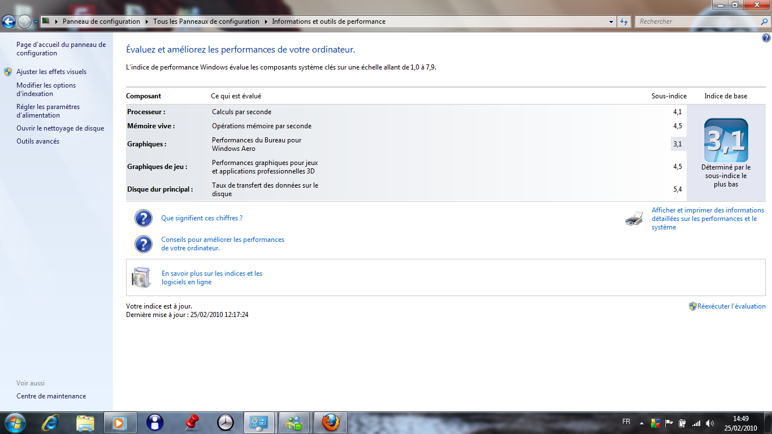Click the help icon beside Conseils pour améliorer
This screenshot has height=434, width=772.
tap(144, 244)
